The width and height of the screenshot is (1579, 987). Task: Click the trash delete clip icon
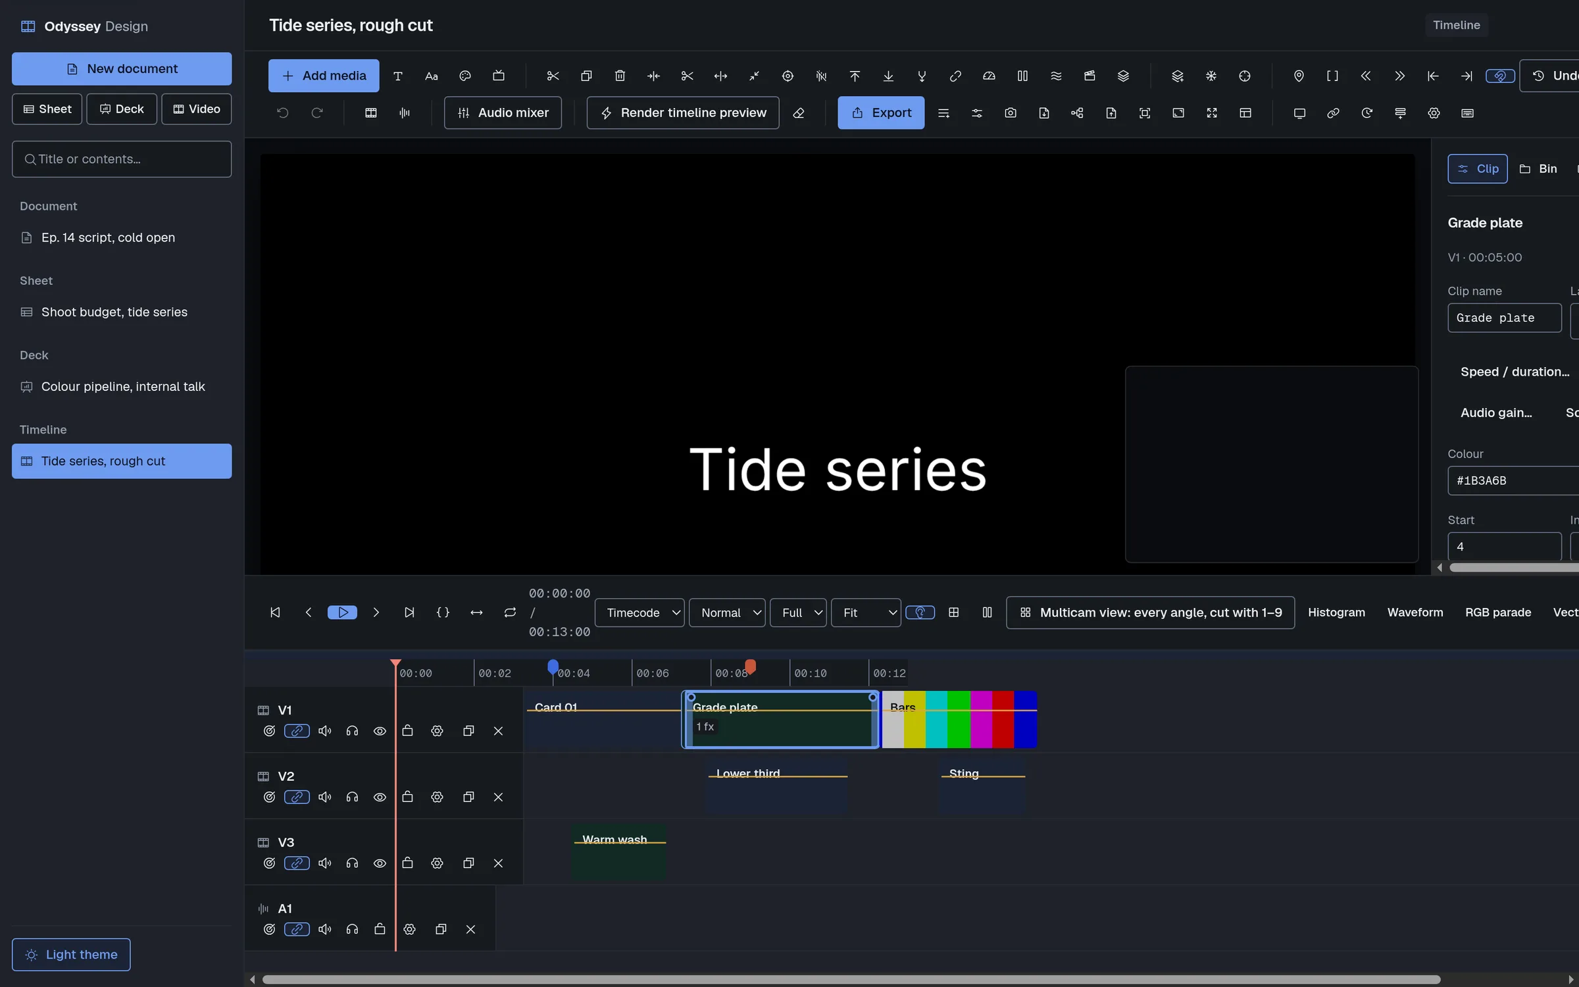coord(620,76)
